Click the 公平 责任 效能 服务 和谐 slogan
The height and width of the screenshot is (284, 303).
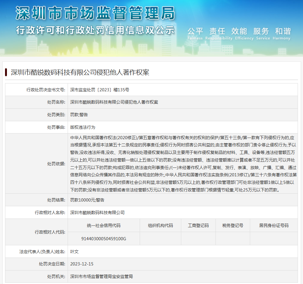pyautogui.click(x=239, y=31)
